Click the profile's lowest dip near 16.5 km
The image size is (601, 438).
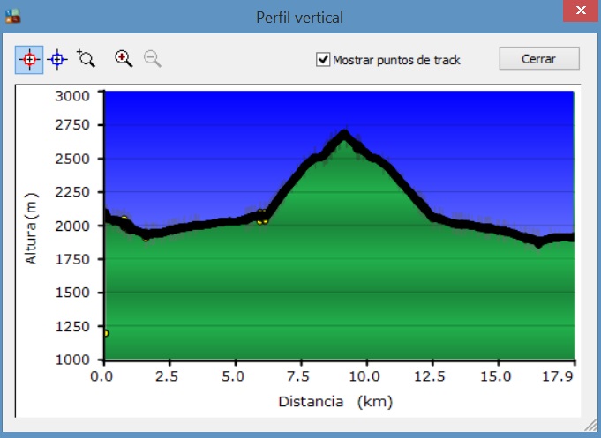pos(537,242)
